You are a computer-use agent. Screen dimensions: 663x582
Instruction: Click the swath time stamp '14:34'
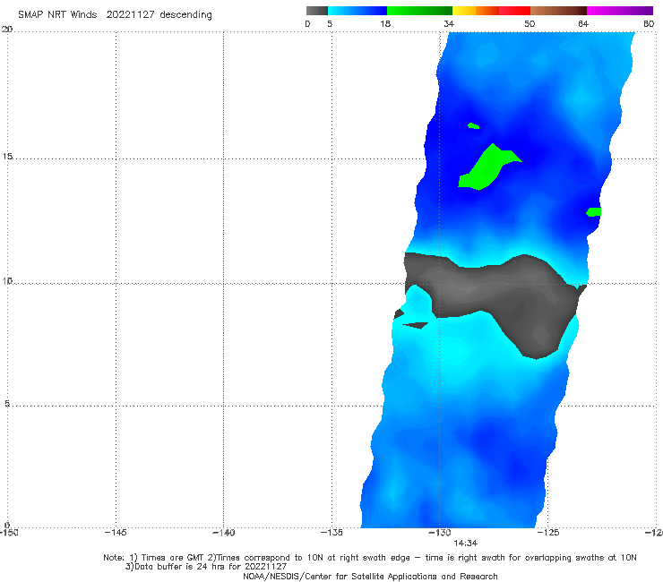(x=466, y=543)
